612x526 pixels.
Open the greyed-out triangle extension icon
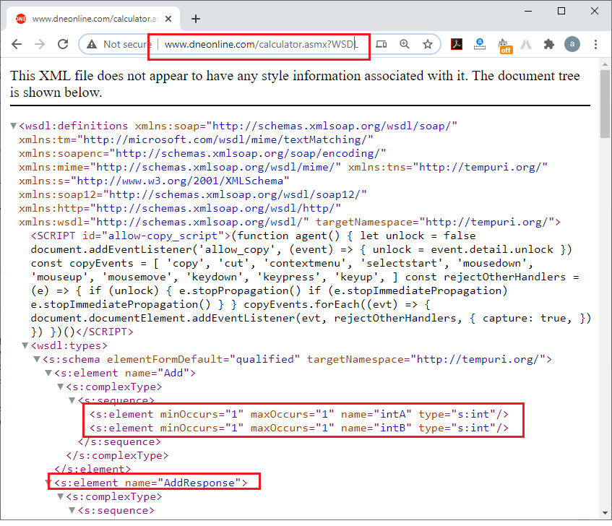526,45
